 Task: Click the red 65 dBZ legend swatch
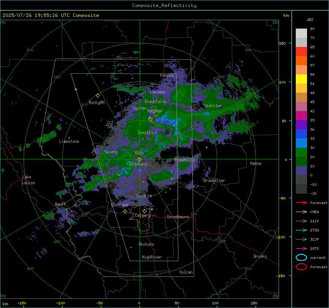(301, 51)
